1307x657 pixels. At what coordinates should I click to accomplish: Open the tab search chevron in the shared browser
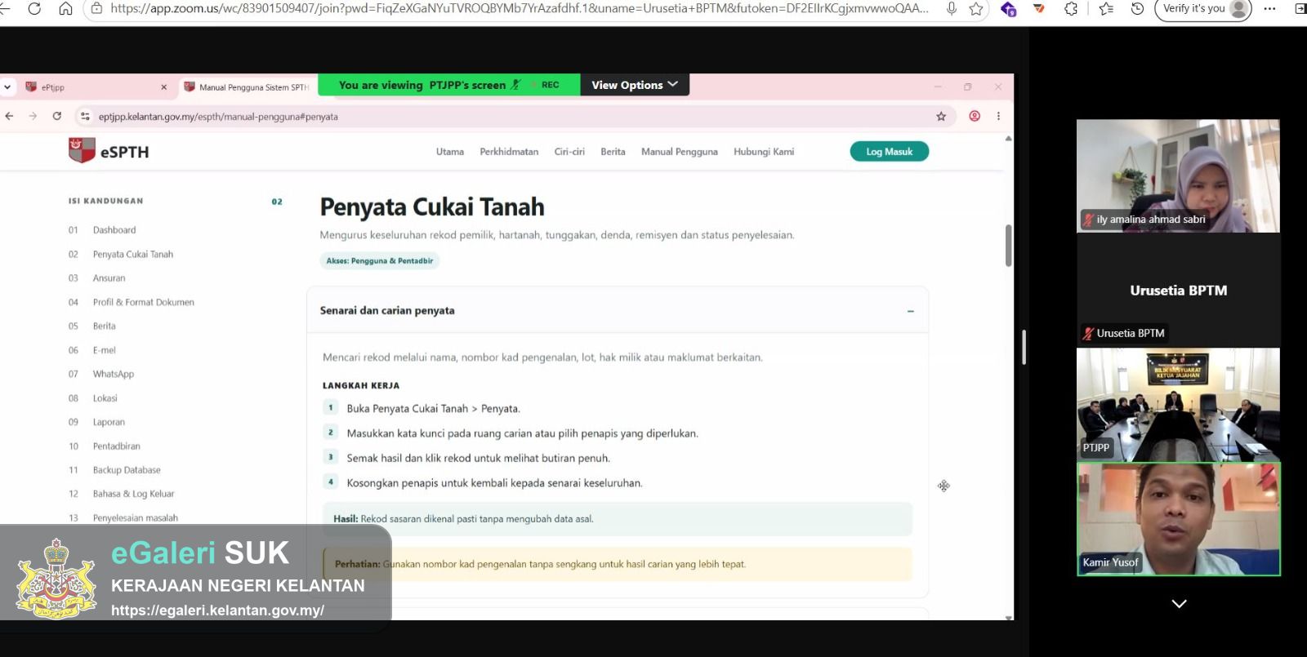coord(7,87)
